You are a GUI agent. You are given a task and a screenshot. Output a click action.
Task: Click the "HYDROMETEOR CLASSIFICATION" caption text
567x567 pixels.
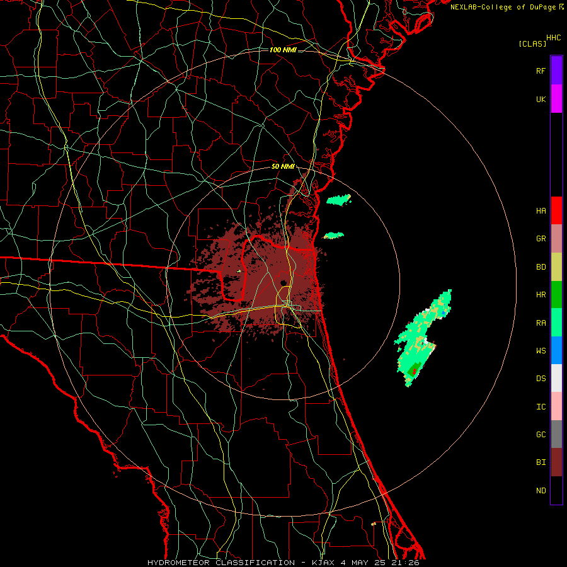[x=221, y=563]
